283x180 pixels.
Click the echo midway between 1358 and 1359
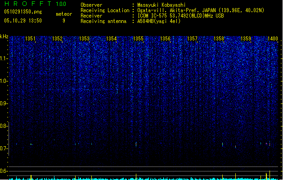235,147
